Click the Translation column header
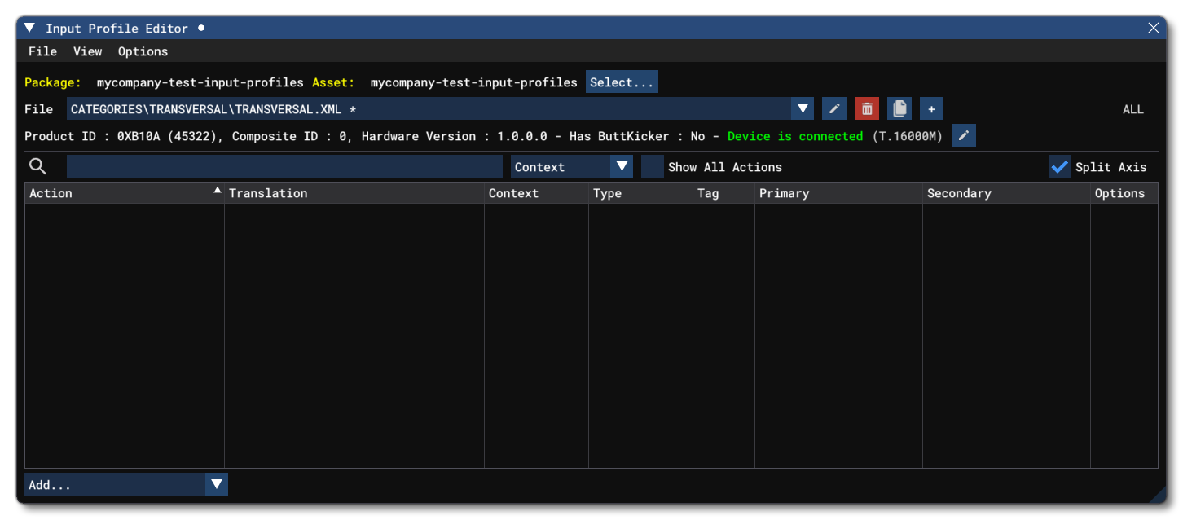The width and height of the screenshot is (1183, 520). (x=269, y=193)
